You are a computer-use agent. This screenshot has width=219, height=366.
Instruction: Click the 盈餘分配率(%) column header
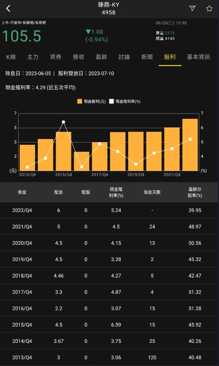195,192
